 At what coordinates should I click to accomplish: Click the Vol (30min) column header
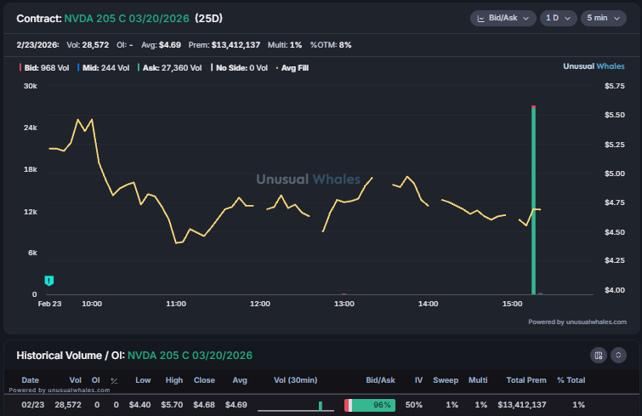coord(296,380)
